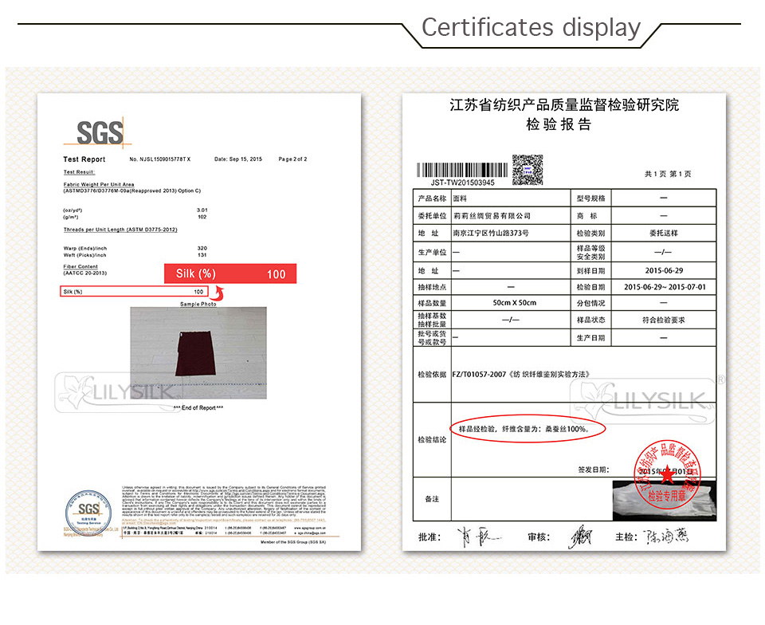Click the SGS logo on the test report
This screenshot has height=625, width=765.
click(100, 132)
